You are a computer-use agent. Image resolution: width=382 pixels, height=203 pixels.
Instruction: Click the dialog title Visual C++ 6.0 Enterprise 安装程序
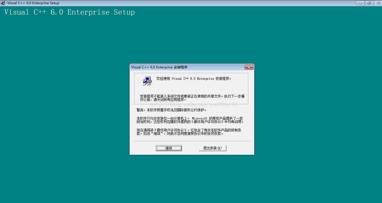(x=159, y=67)
